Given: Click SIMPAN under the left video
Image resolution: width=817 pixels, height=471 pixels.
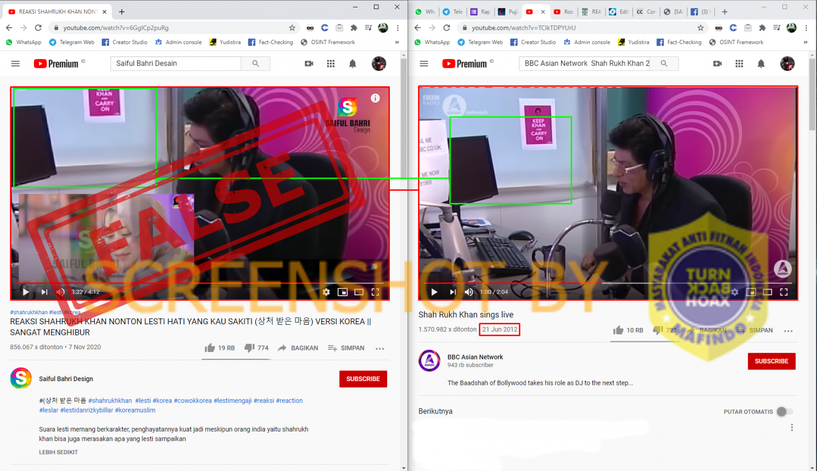Looking at the screenshot, I should 346,348.
